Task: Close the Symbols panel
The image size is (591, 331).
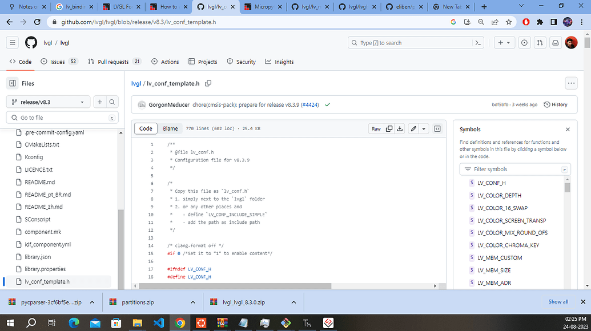Action: point(568,130)
